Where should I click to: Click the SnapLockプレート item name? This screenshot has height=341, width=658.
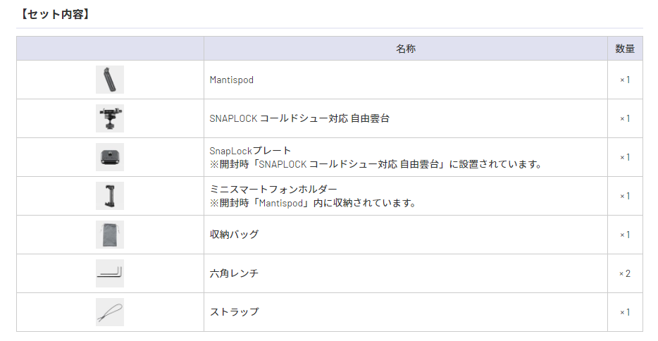click(250, 151)
